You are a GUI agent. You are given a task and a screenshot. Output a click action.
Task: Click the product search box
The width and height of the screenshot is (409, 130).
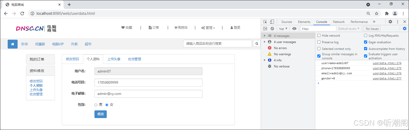[x=218, y=44]
